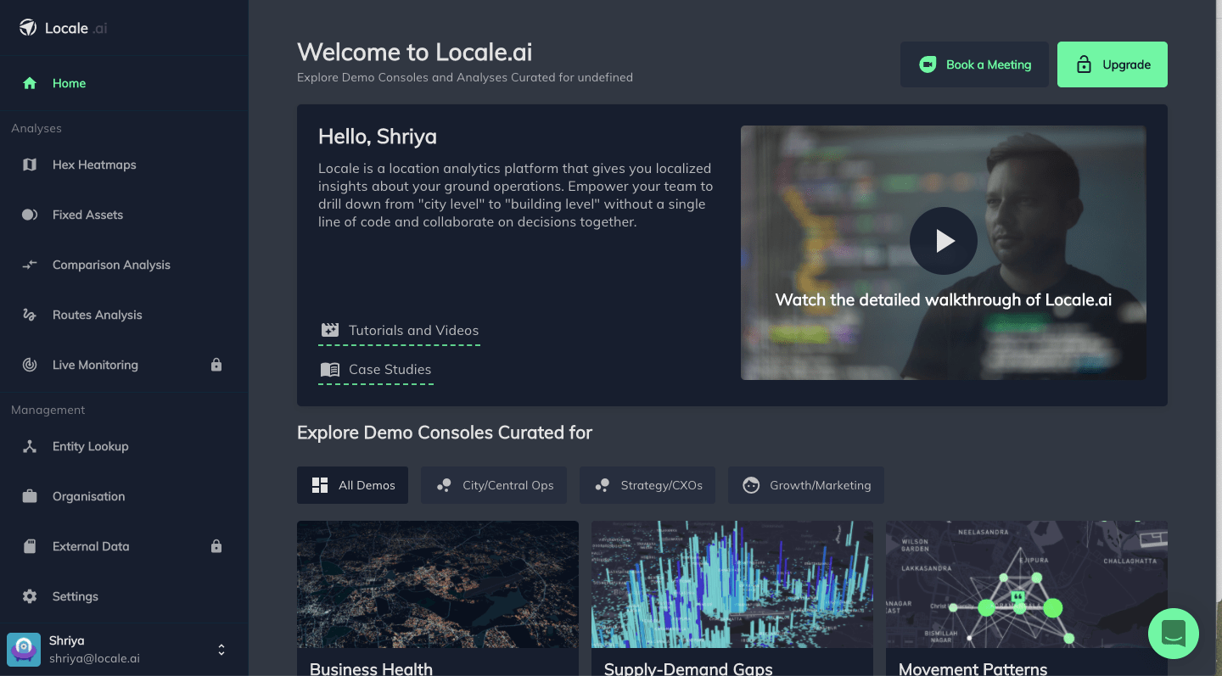Click the Strategy/CXOs icon
This screenshot has height=676, width=1222.
pyautogui.click(x=603, y=485)
